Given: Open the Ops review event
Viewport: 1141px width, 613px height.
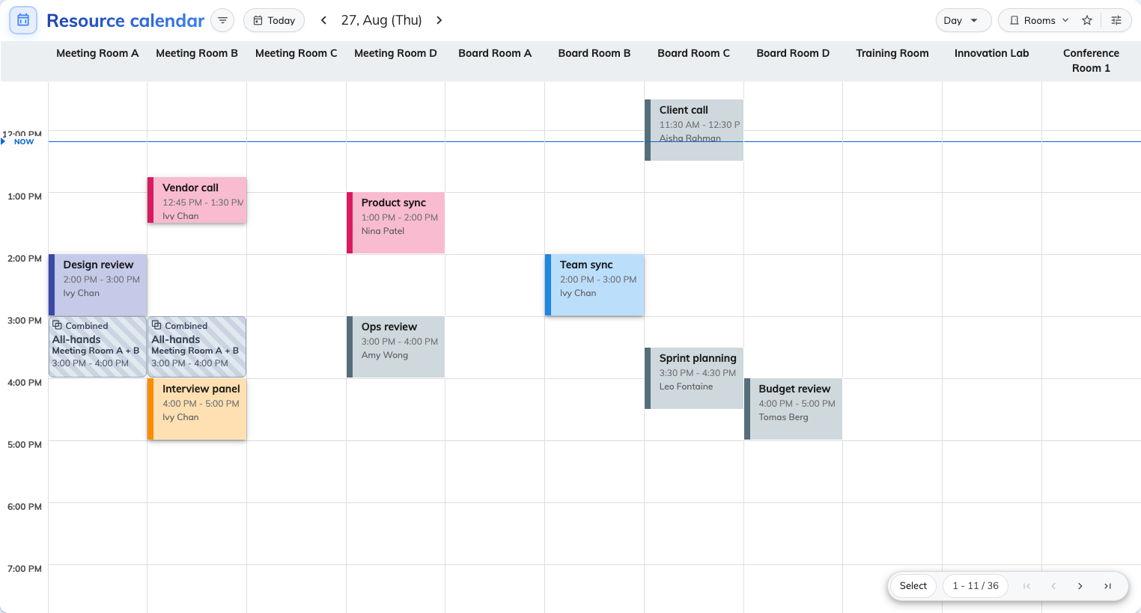Looking at the screenshot, I should (395, 347).
